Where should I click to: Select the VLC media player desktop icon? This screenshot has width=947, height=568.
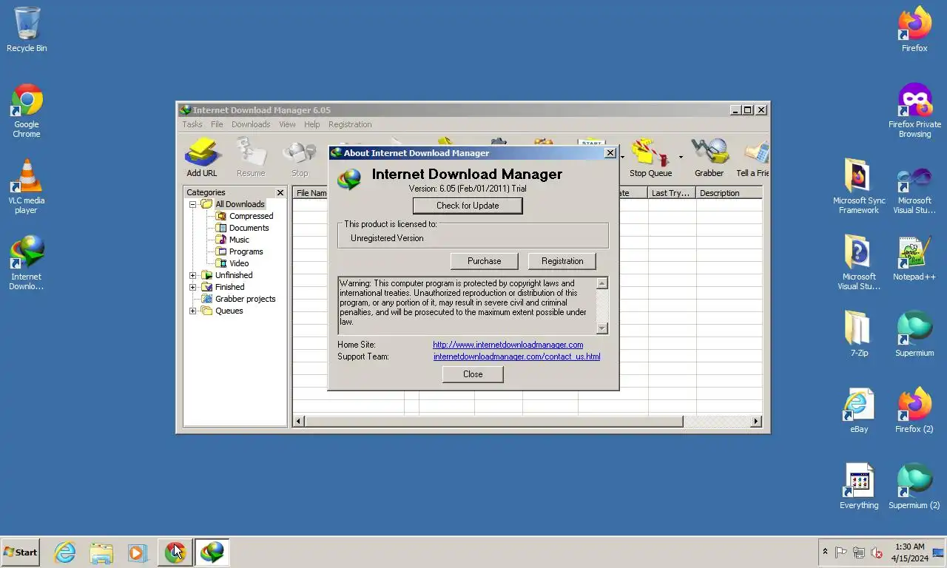27,186
